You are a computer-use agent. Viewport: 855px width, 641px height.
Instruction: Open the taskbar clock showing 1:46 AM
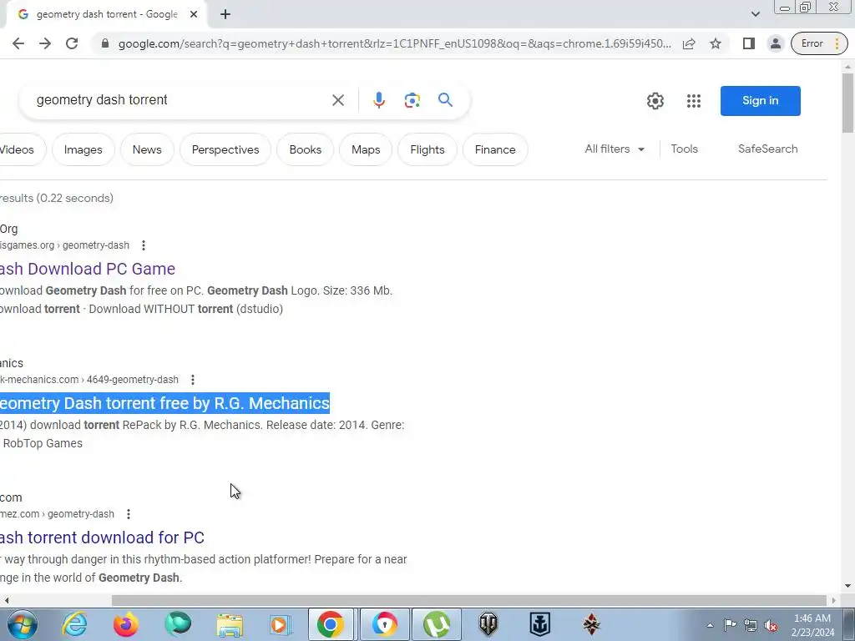click(812, 625)
